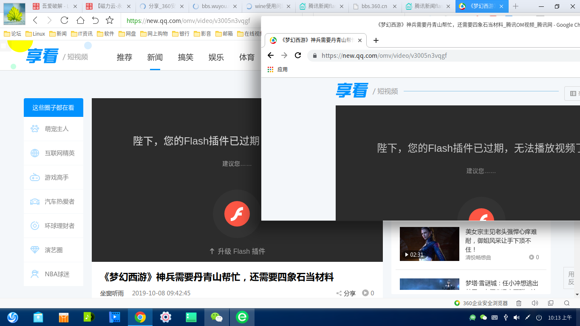Open a new tab in 360 browser
The height and width of the screenshot is (326, 580).
(515, 6)
